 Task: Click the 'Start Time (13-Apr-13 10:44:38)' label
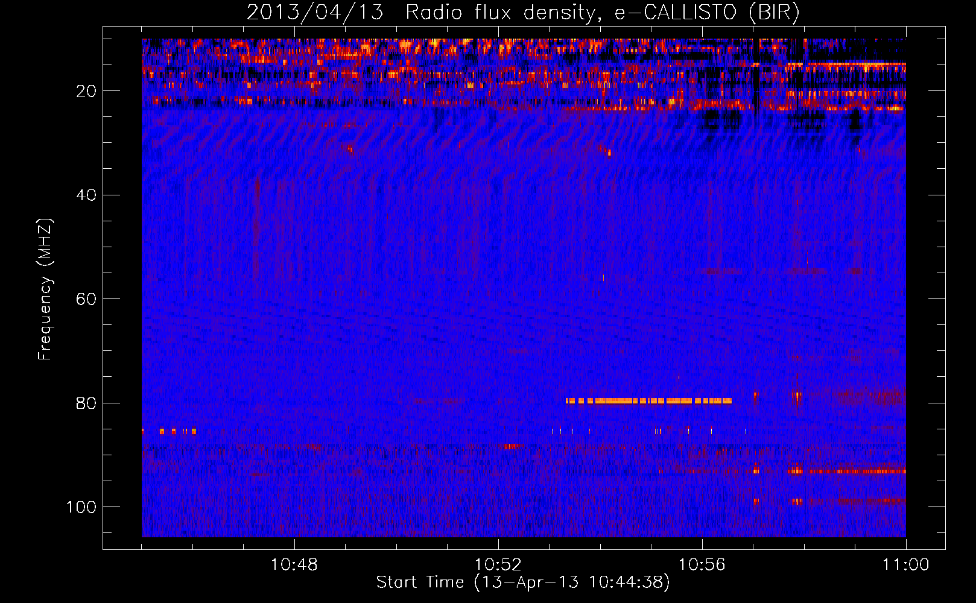523,582
